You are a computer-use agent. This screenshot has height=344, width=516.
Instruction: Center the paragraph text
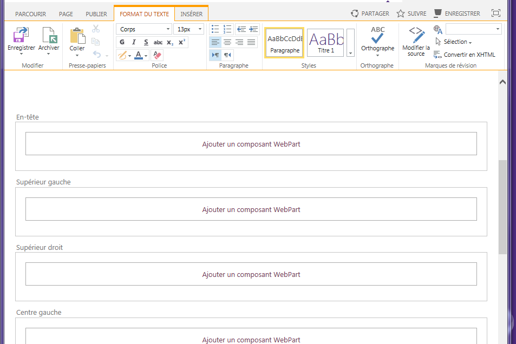point(227,42)
